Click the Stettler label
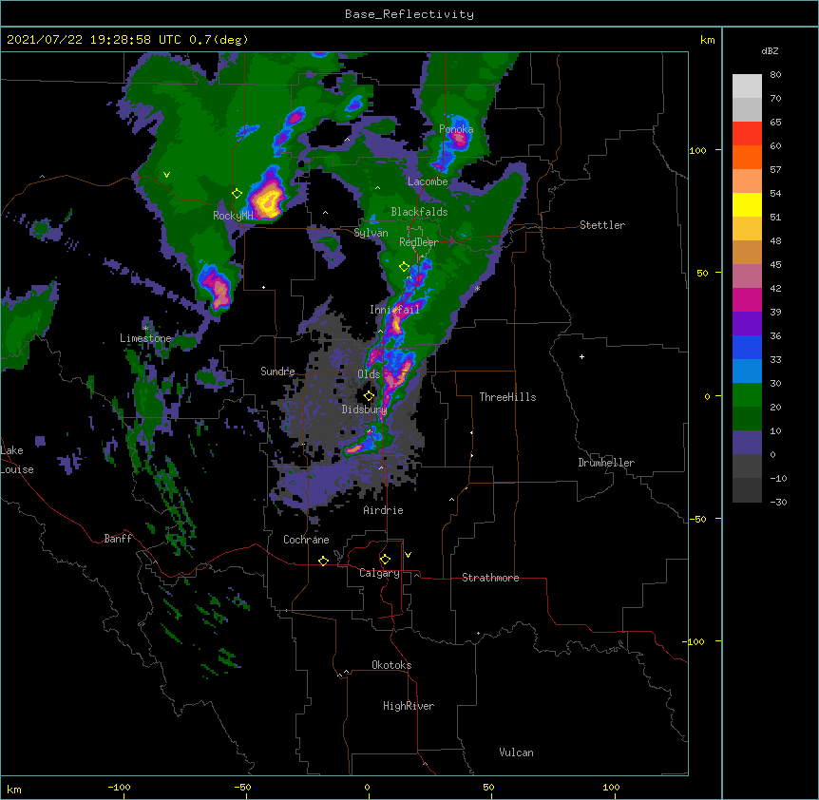 [602, 225]
